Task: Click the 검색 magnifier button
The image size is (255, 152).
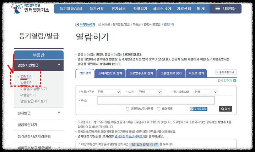Action: (226, 109)
